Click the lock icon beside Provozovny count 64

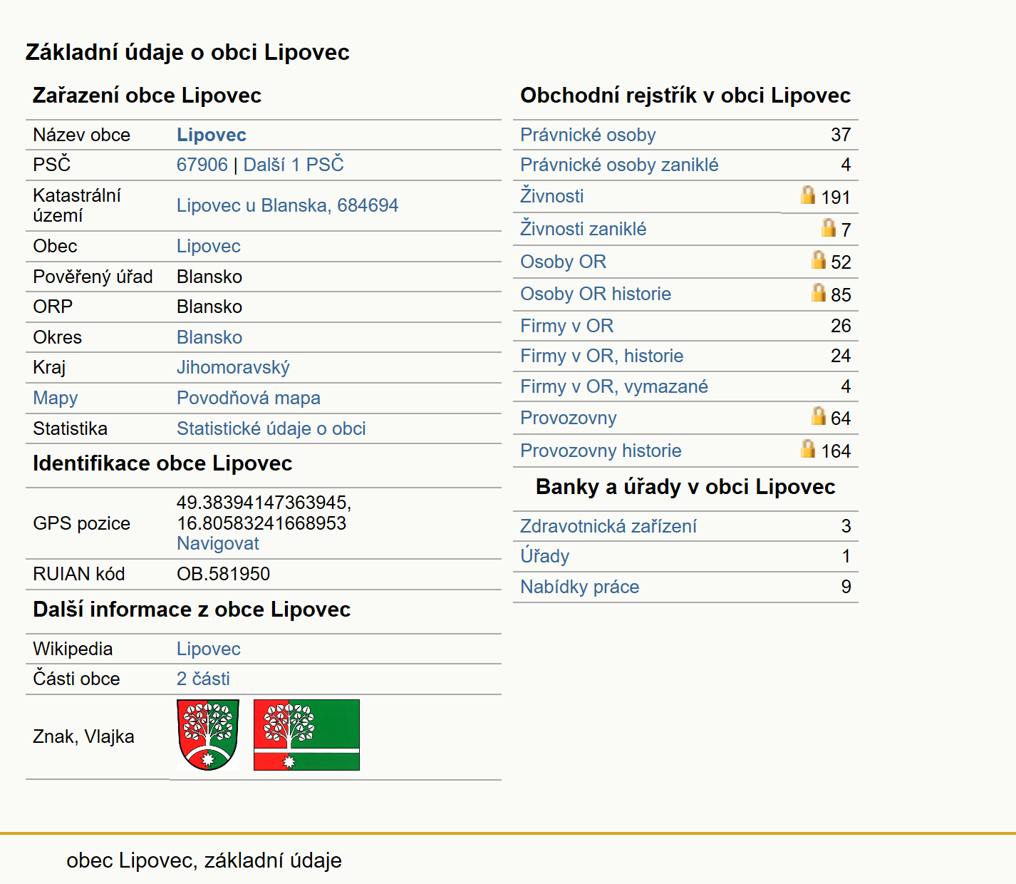[818, 416]
